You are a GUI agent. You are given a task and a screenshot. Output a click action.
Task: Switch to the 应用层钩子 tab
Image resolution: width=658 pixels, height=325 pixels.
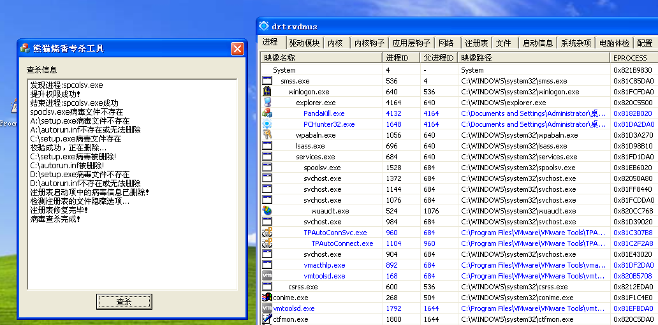pyautogui.click(x=411, y=43)
